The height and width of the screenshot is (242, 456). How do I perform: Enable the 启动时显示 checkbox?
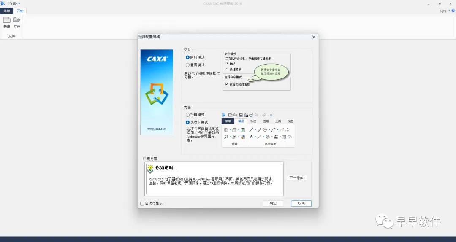(x=152, y=203)
